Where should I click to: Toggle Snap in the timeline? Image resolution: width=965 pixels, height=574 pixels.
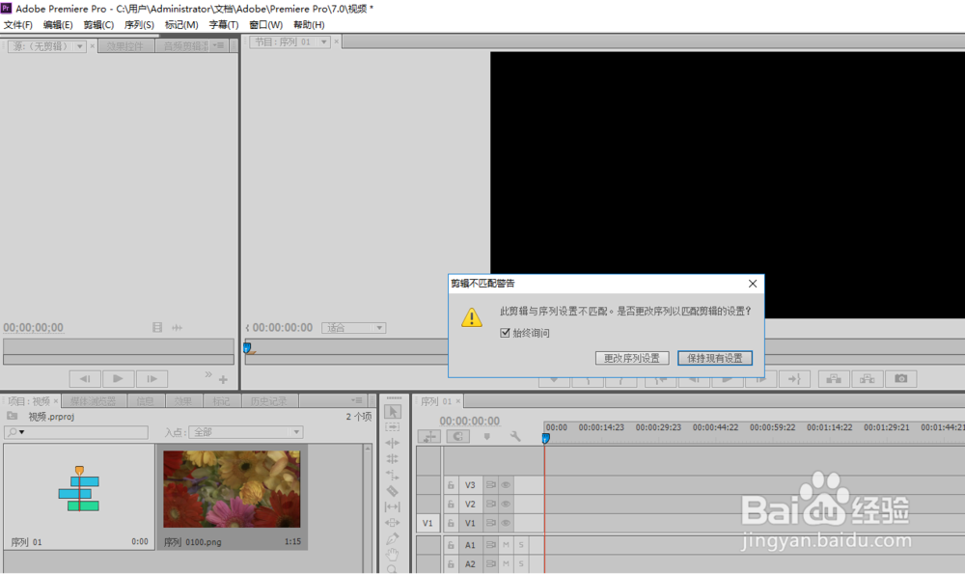click(457, 436)
